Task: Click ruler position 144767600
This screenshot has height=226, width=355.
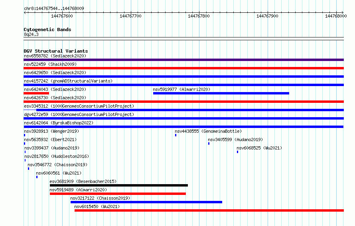Action: 62,16
